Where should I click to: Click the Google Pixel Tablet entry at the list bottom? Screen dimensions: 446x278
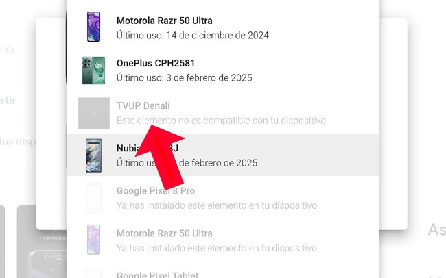pyautogui.click(x=157, y=275)
